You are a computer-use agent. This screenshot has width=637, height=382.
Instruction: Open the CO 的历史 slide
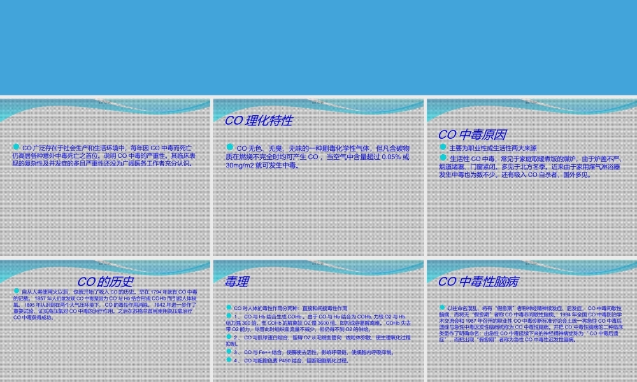pyautogui.click(x=105, y=321)
